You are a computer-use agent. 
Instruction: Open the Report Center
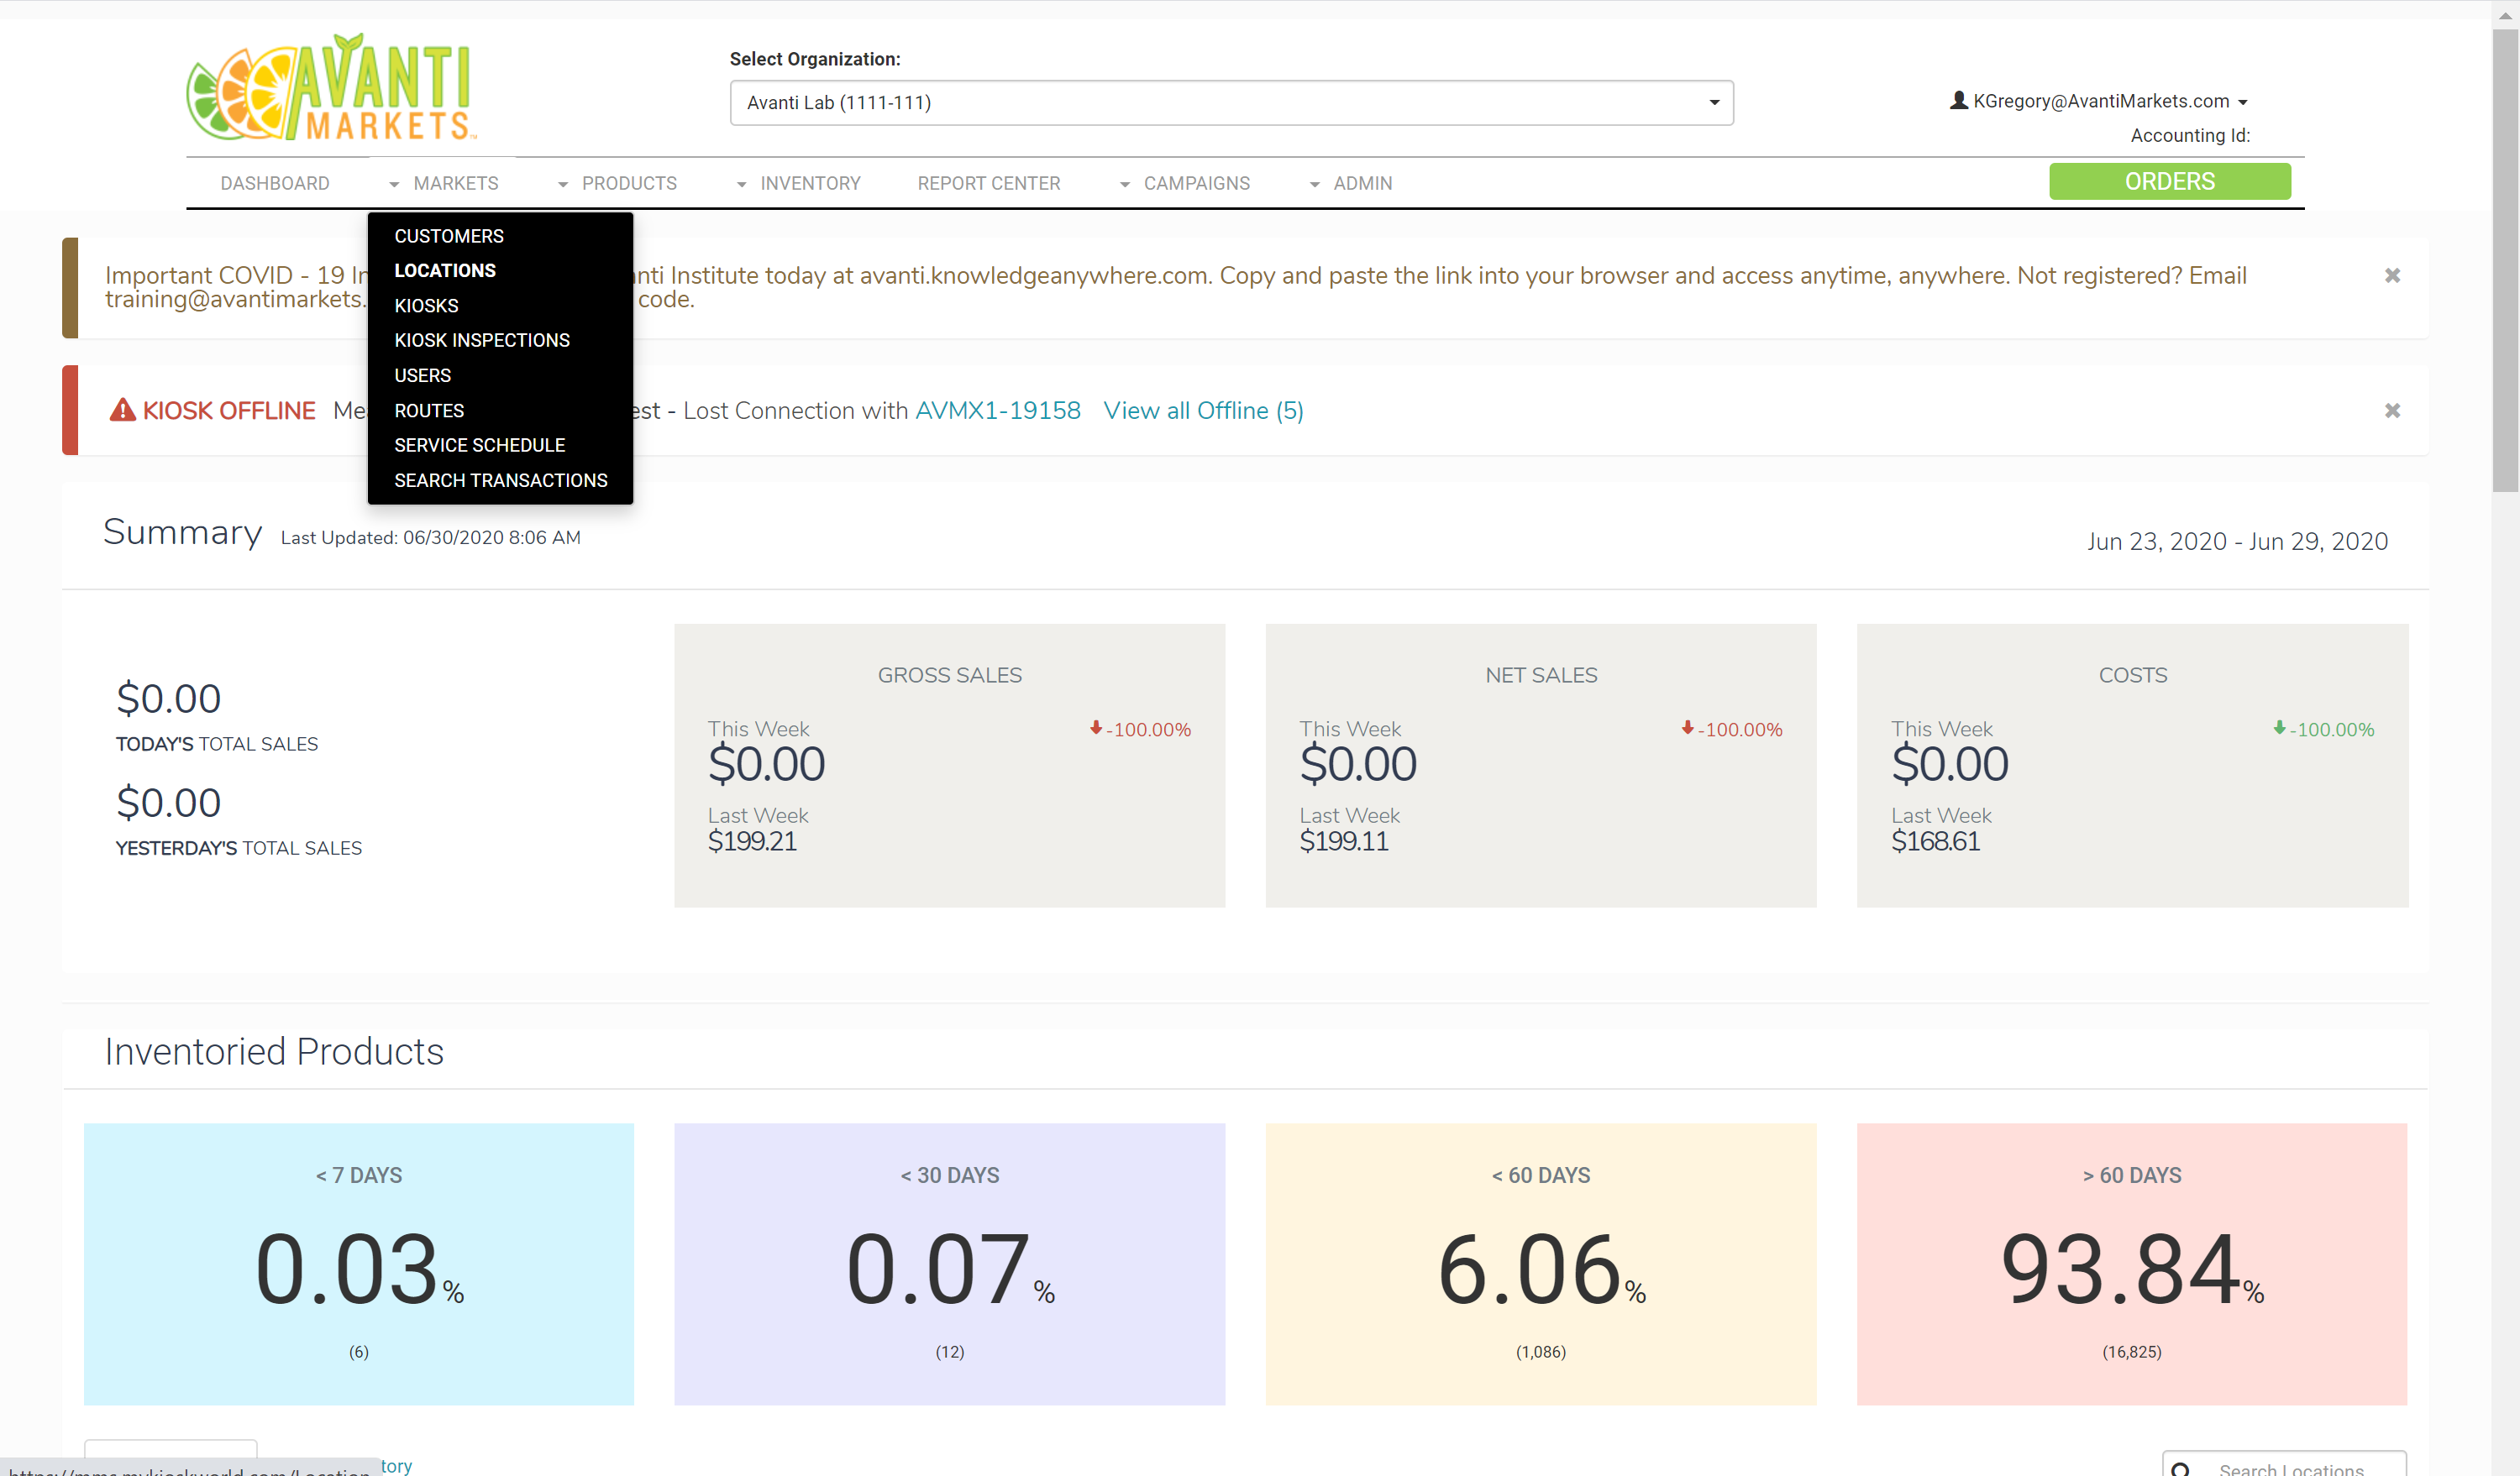coord(989,184)
